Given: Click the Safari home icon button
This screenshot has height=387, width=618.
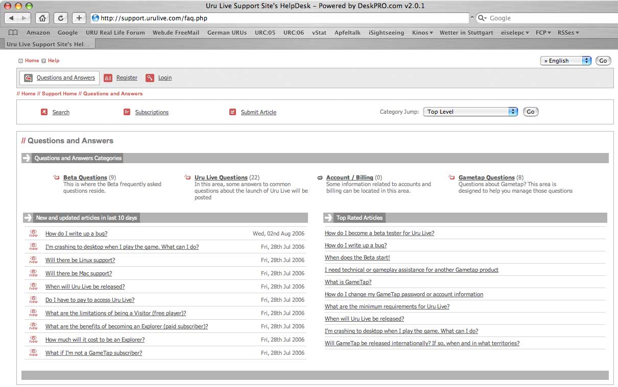Looking at the screenshot, I should coord(42,18).
